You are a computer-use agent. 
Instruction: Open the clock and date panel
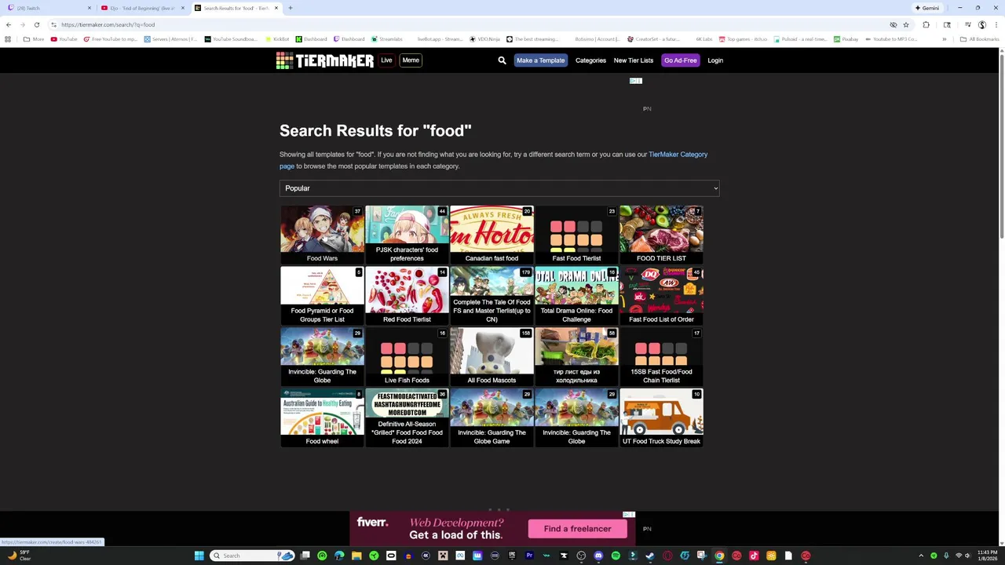click(987, 556)
